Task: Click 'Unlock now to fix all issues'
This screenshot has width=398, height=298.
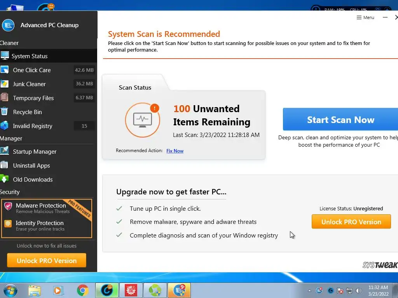Action: click(x=47, y=246)
